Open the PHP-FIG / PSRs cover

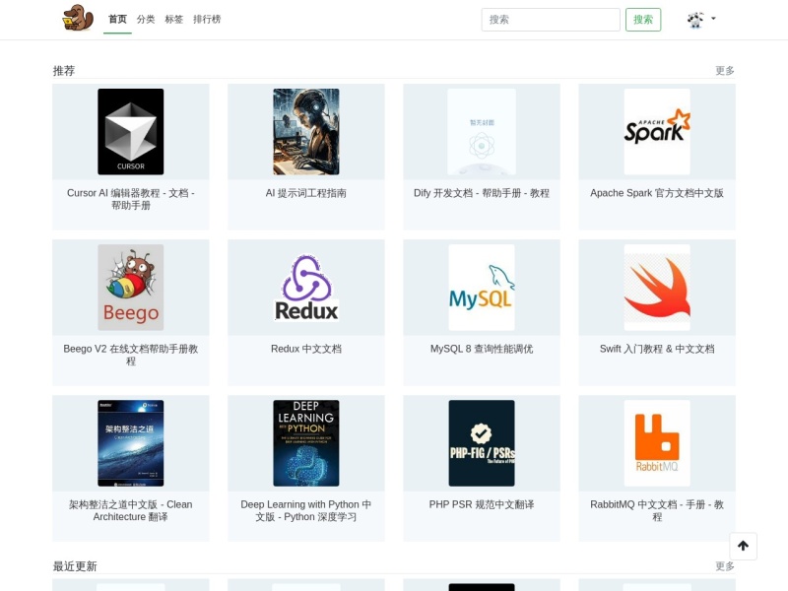coord(482,443)
